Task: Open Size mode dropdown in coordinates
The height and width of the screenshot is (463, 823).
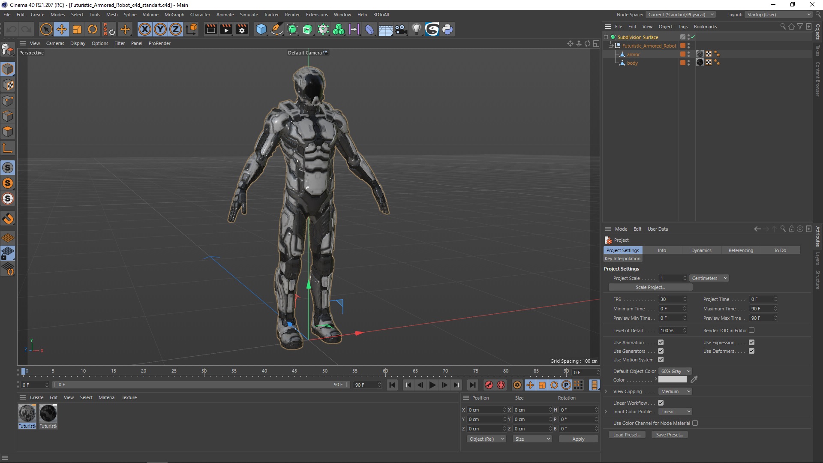Action: pos(532,439)
